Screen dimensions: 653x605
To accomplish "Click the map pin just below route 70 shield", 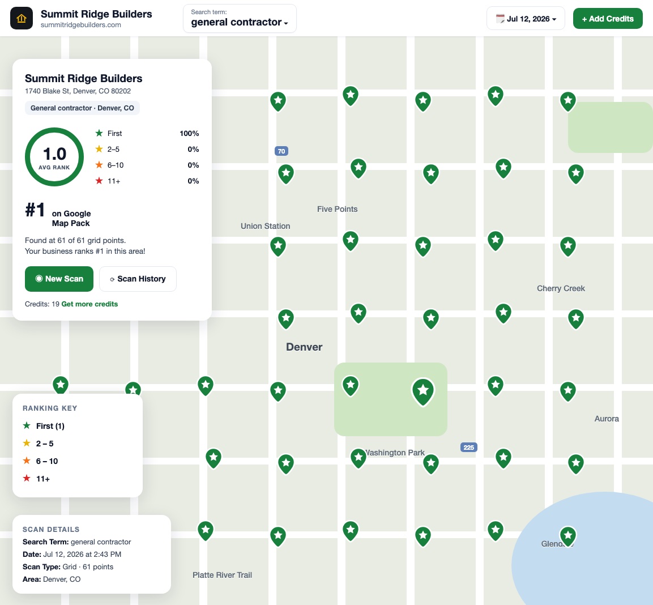I will coord(286,174).
